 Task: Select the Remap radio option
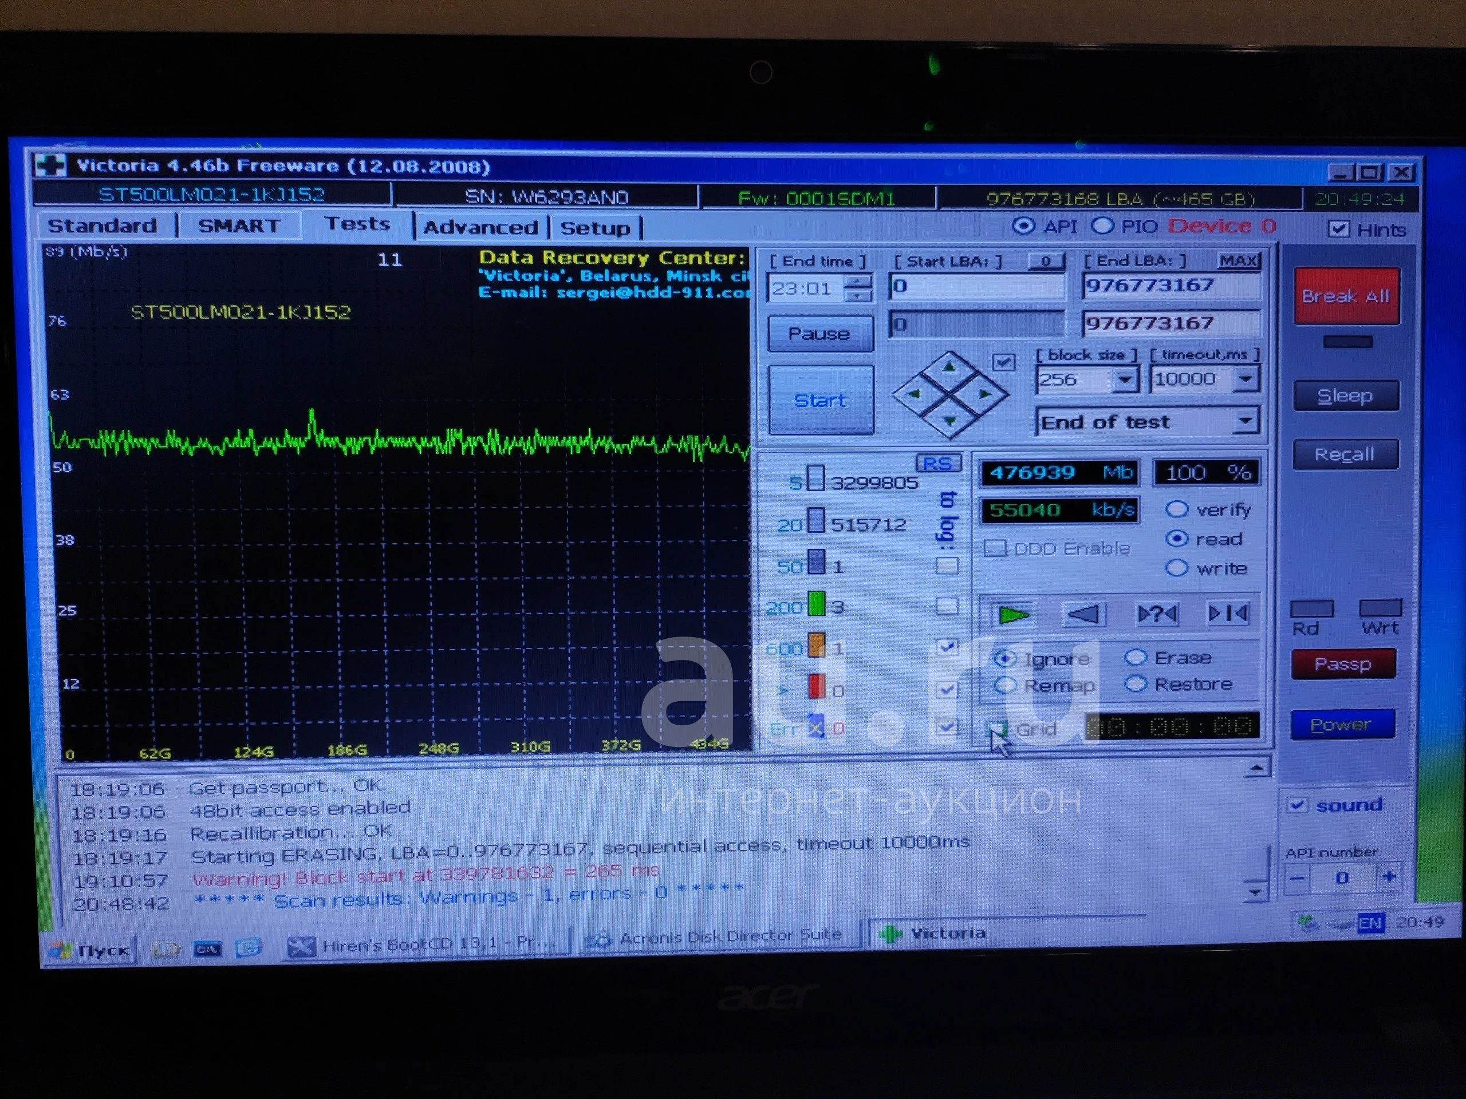(x=1006, y=685)
